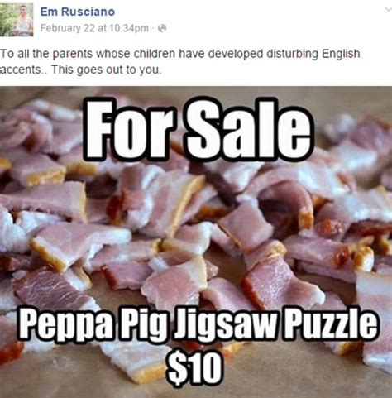This screenshot has height=398, width=392.
Task: Click the globe public audience icon
Action: (163, 28)
